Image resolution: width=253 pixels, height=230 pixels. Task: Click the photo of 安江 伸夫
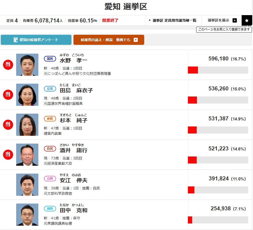27,185
